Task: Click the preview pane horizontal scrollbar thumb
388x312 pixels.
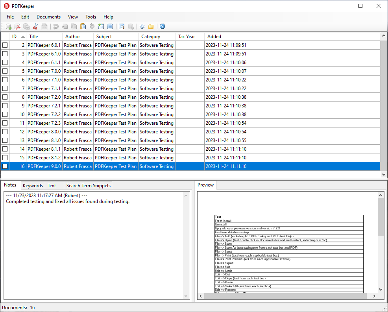Action: (285, 296)
